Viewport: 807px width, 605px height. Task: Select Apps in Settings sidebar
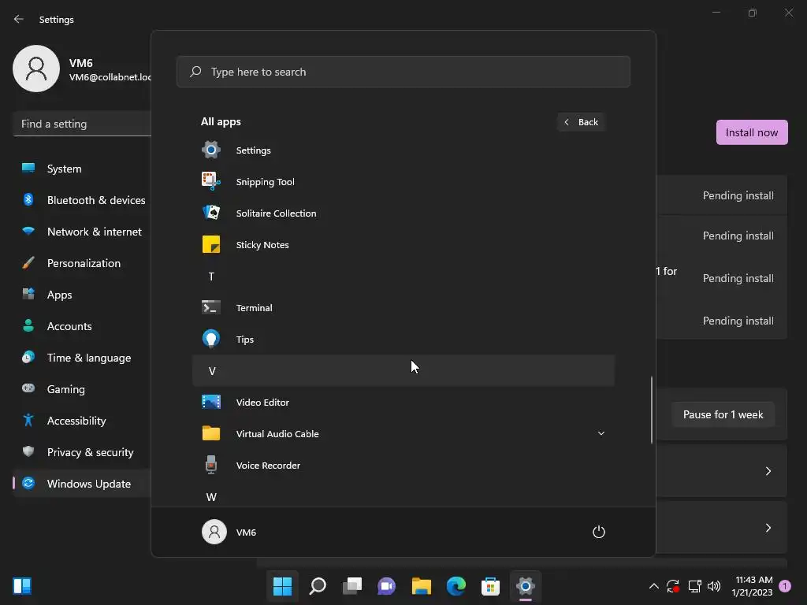82,295
